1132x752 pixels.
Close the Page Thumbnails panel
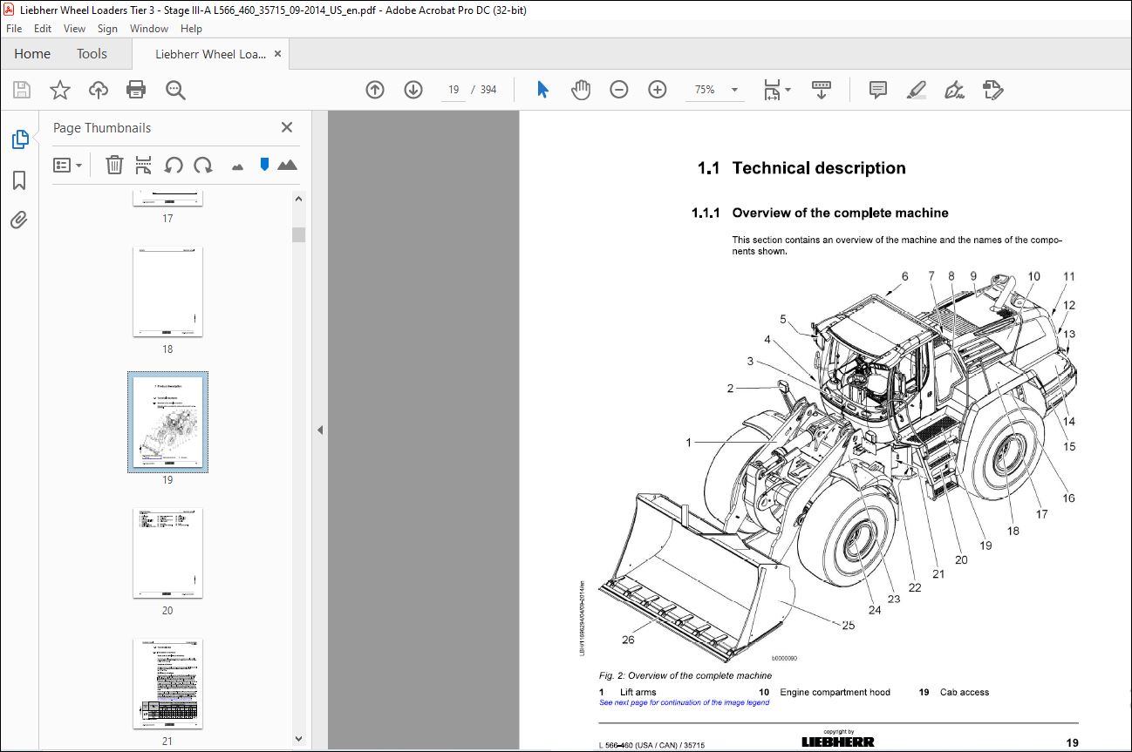pos(287,127)
